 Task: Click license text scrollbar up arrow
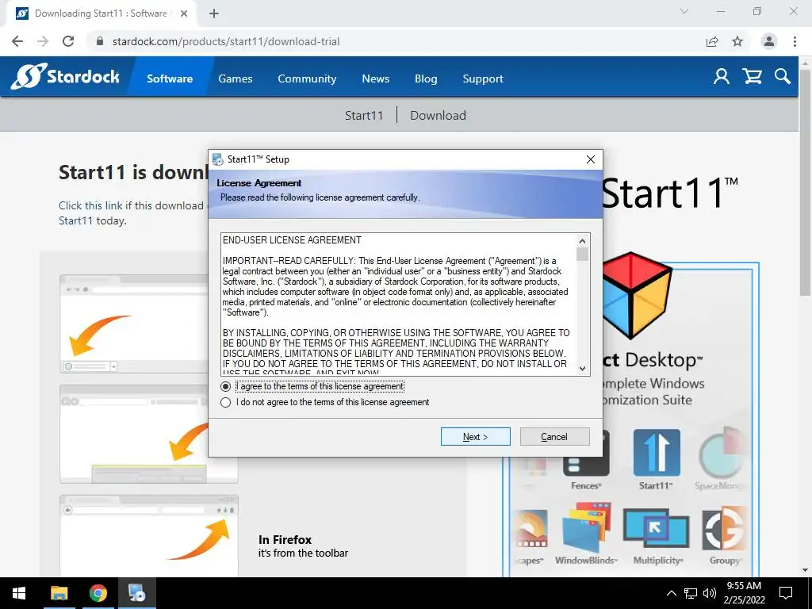583,241
